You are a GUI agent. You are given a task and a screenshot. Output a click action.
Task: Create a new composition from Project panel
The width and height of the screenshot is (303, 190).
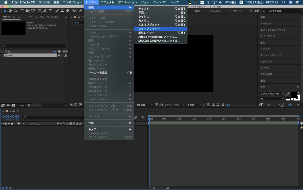(x=13, y=105)
